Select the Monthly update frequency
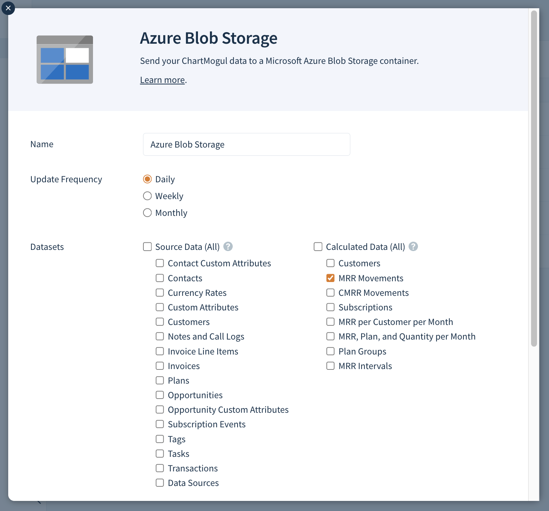This screenshot has width=549, height=511. click(148, 213)
